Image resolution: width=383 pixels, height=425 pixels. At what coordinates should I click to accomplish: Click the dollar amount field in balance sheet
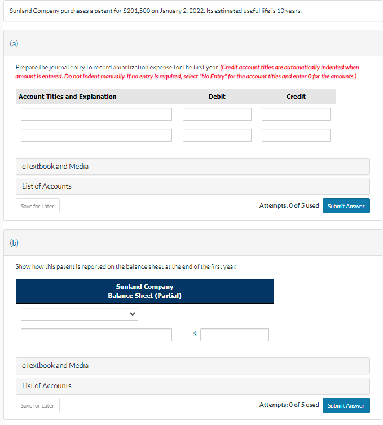234,335
